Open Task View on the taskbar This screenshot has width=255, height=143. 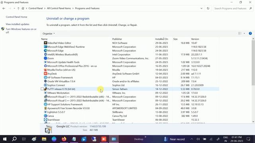pyautogui.click(x=24, y=139)
